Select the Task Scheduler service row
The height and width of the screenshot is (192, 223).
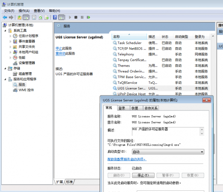(x=161, y=43)
